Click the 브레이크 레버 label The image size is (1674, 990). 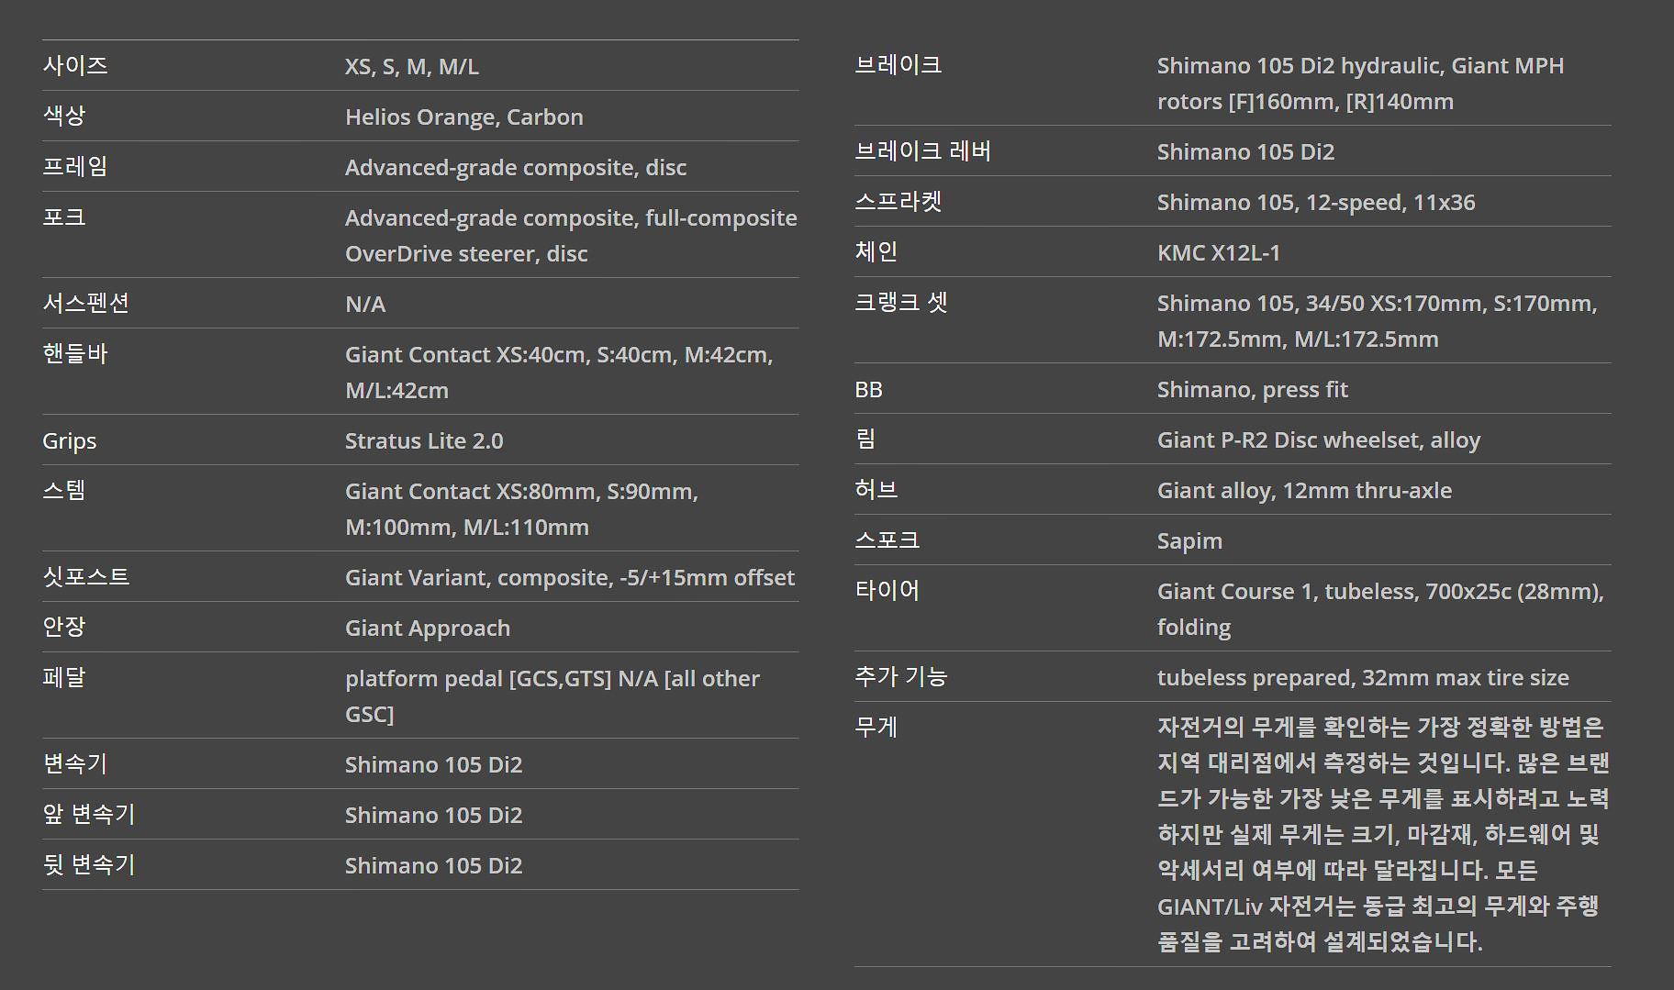pos(923,150)
